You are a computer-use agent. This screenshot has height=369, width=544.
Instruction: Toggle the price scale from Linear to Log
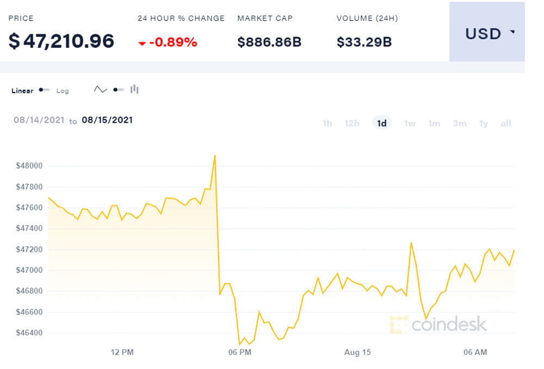click(43, 89)
